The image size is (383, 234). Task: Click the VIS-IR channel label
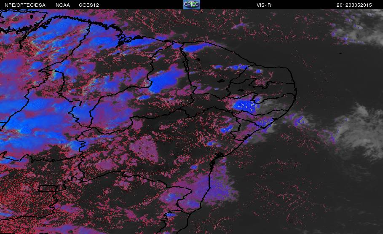[264, 5]
